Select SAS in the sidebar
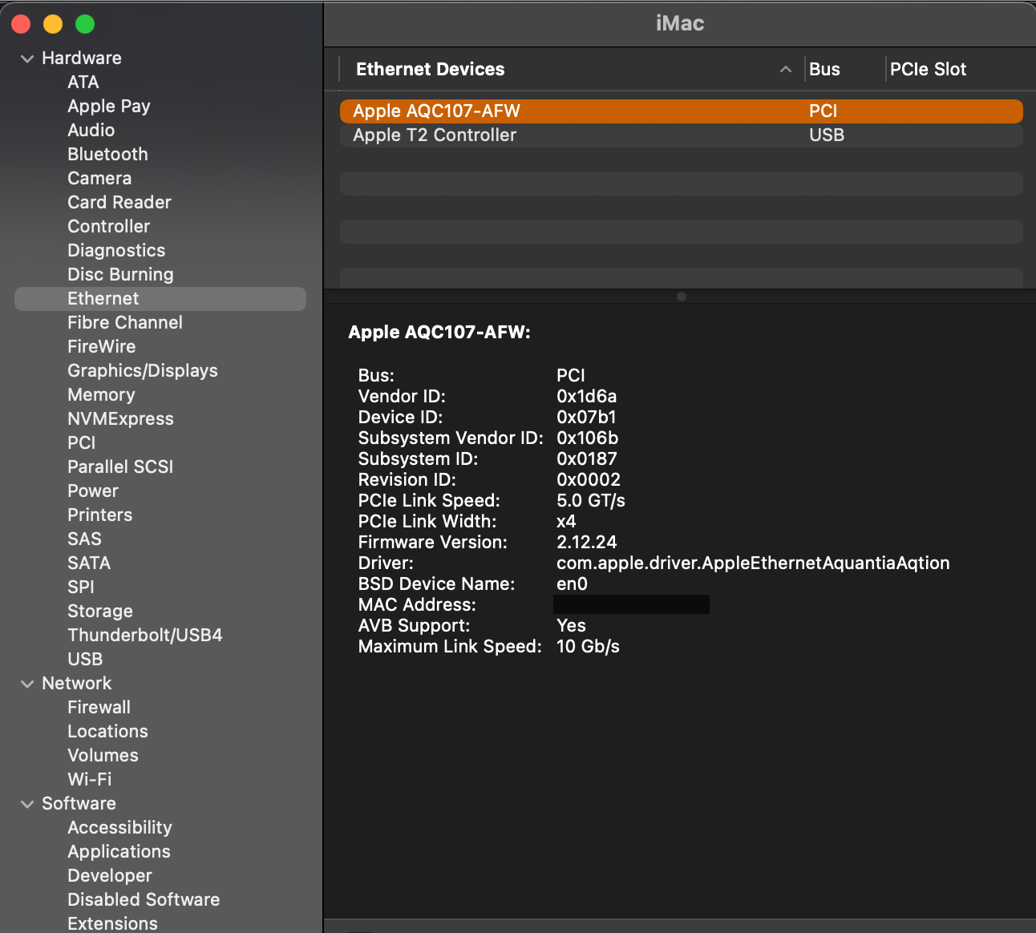 click(x=84, y=539)
